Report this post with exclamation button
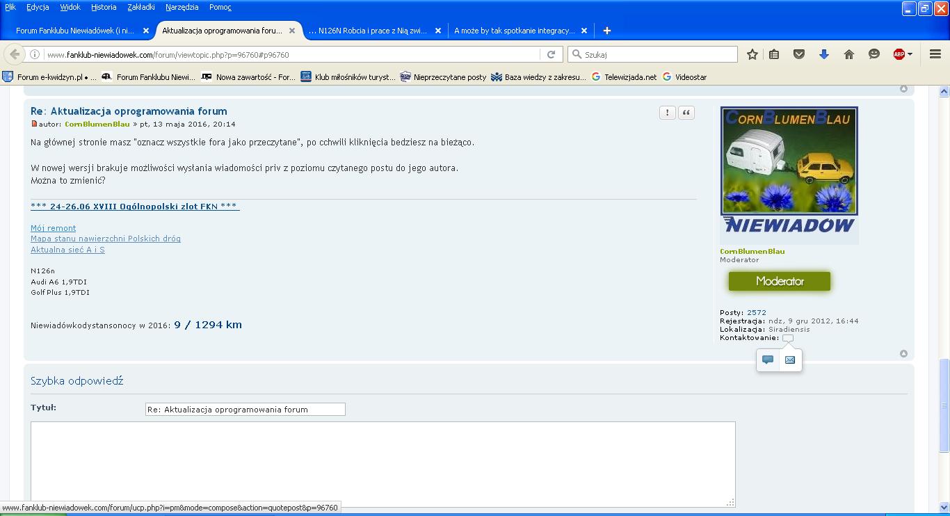The height and width of the screenshot is (516, 950). (x=667, y=113)
